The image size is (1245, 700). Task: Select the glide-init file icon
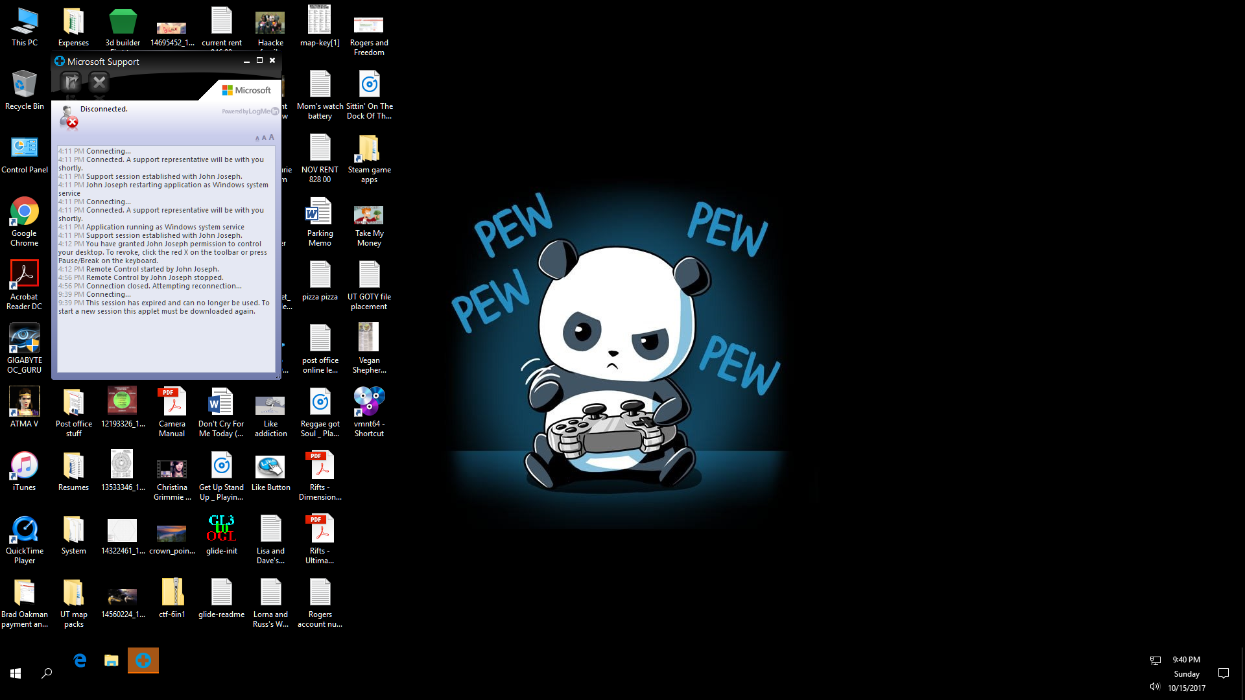221,534
